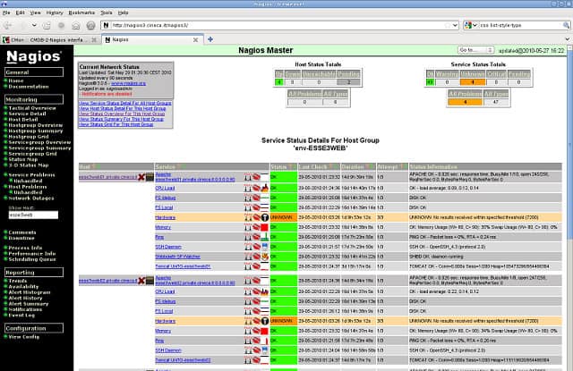Click disabled-notifications icon in first-host Ping row
Screen dimensions: 573x371
[257, 237]
